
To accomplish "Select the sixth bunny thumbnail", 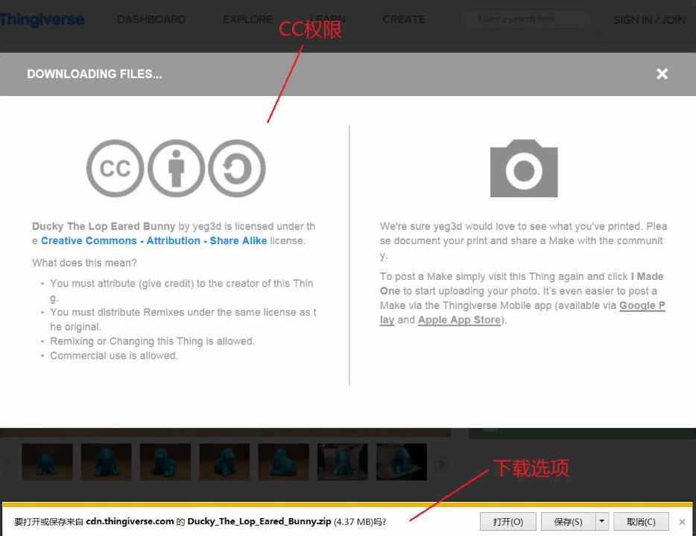I will 342,462.
